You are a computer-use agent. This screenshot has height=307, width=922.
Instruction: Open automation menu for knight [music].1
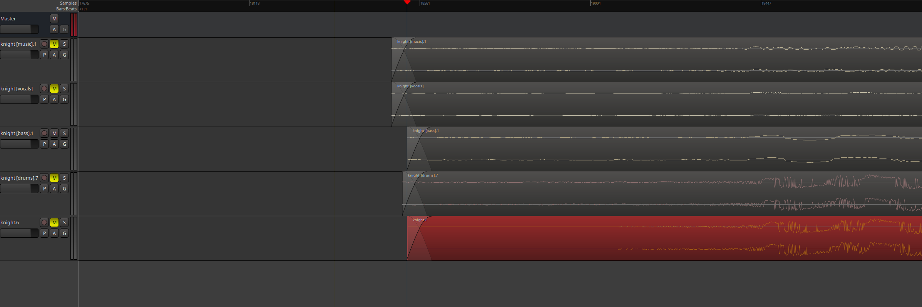click(54, 55)
